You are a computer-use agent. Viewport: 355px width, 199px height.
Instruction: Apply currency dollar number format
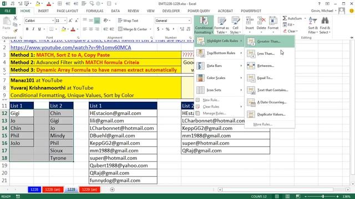[x=158, y=29]
